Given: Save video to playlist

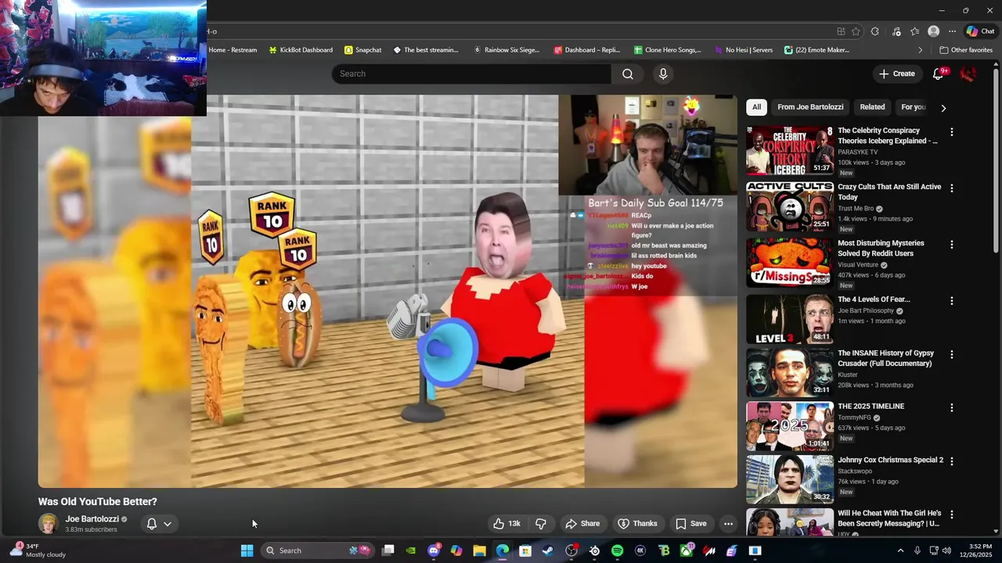Looking at the screenshot, I should coord(691,524).
